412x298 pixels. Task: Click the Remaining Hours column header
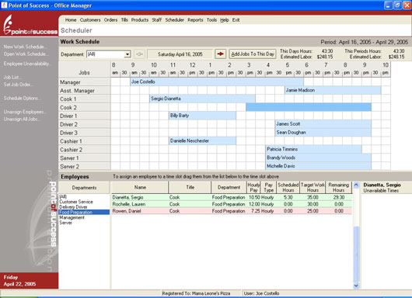(338, 187)
